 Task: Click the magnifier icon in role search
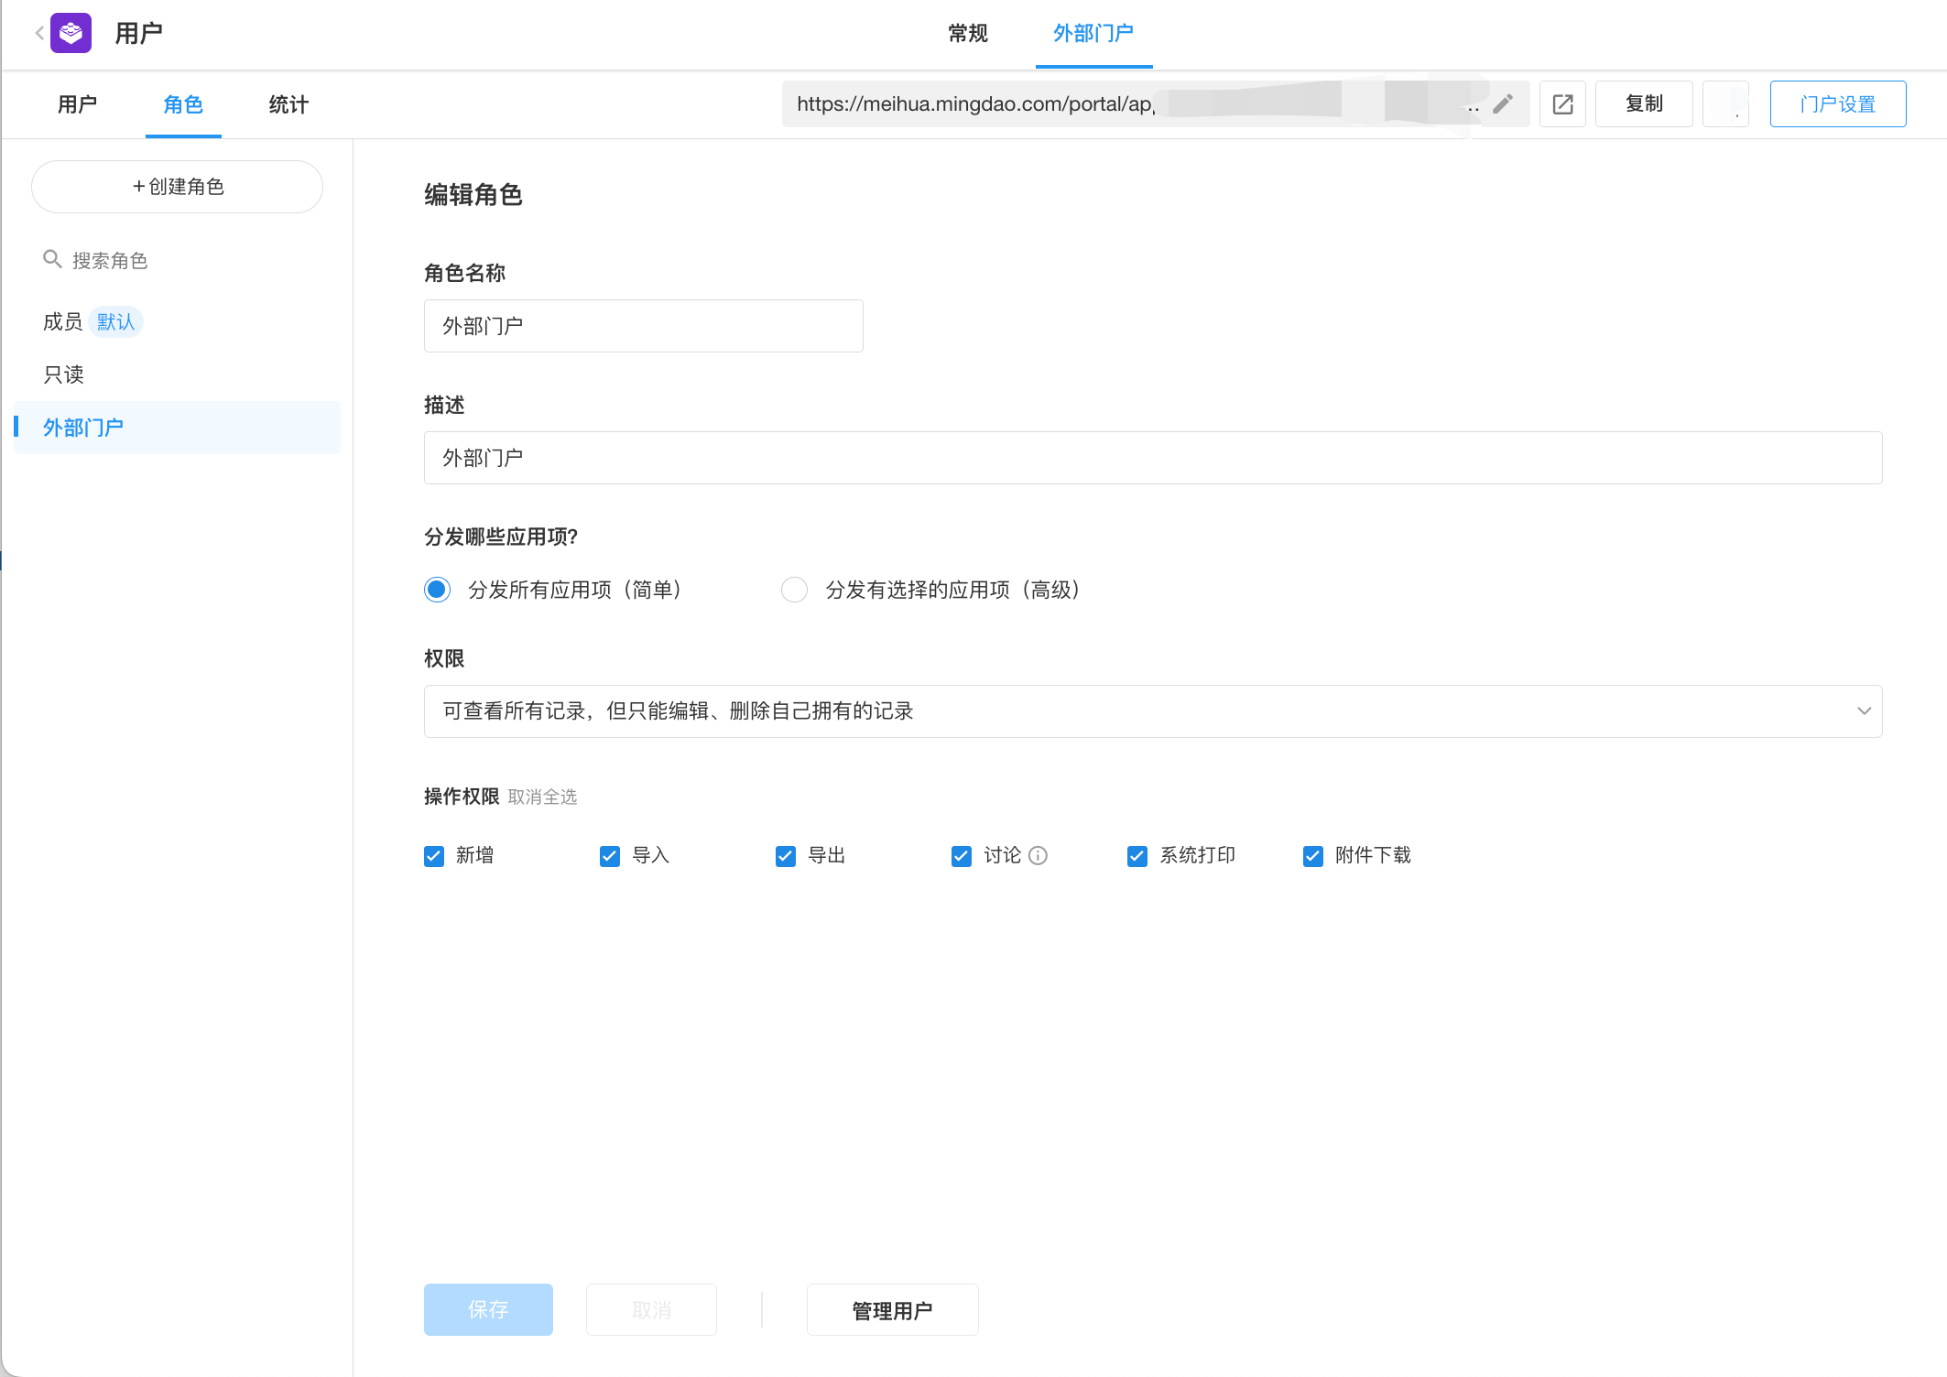[x=52, y=260]
